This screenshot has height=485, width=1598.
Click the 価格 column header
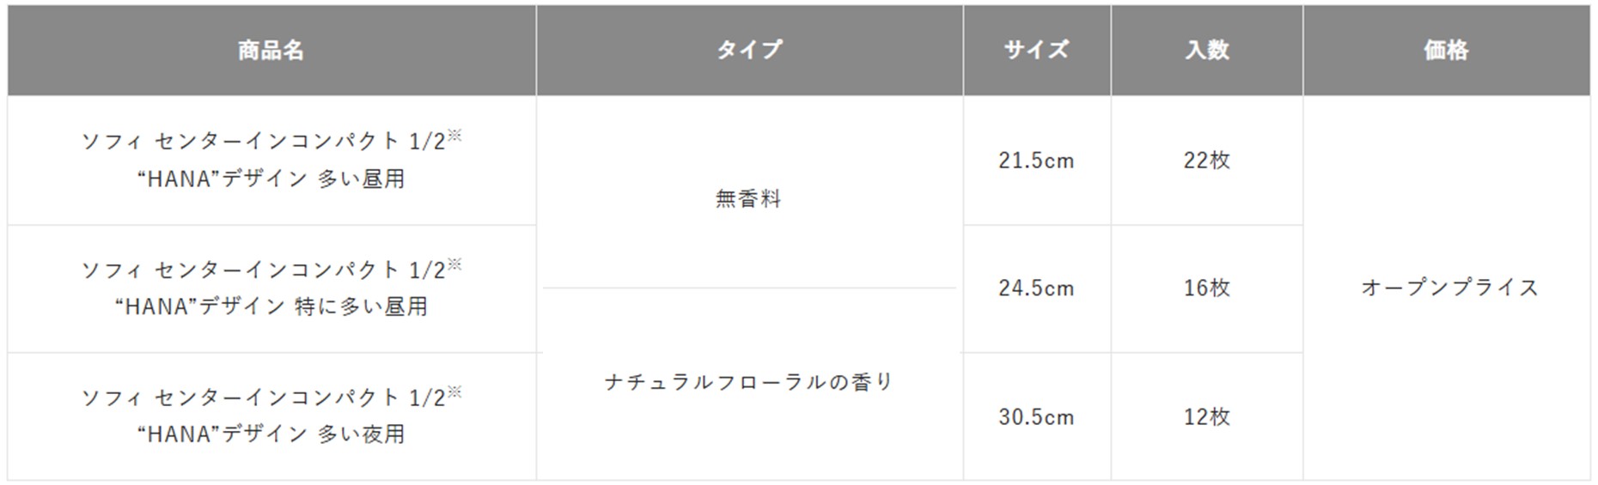click(x=1446, y=51)
